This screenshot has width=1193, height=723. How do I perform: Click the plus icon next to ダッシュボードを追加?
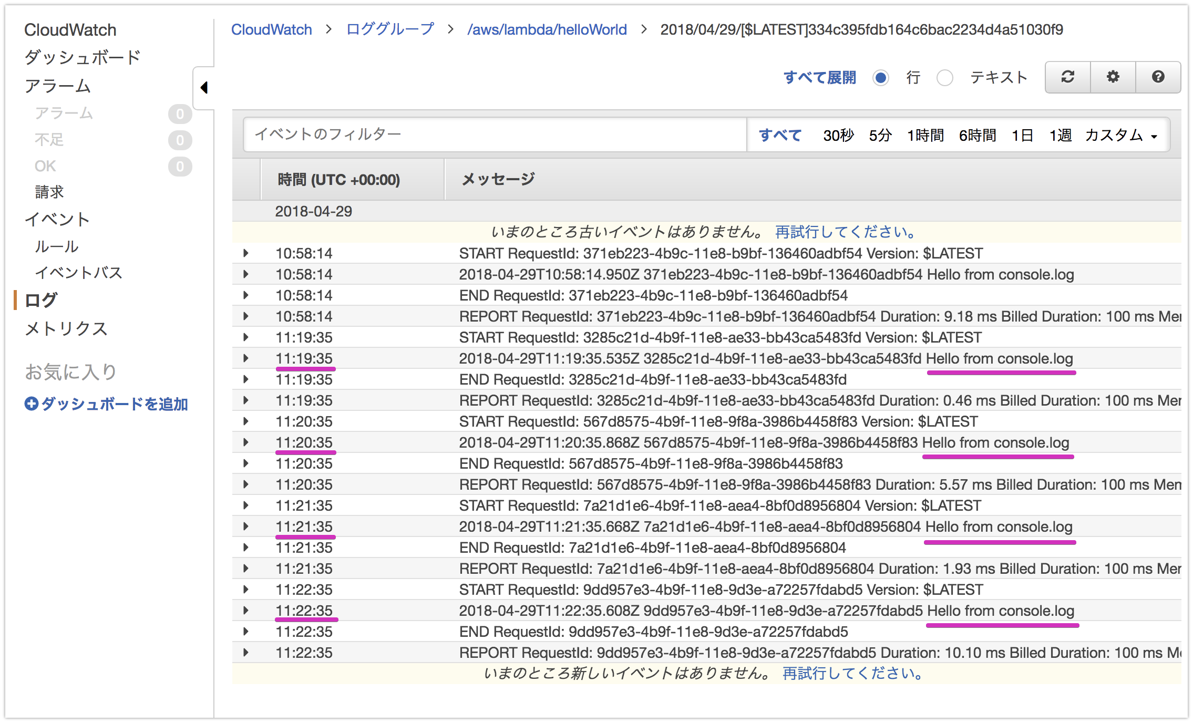pyautogui.click(x=31, y=404)
